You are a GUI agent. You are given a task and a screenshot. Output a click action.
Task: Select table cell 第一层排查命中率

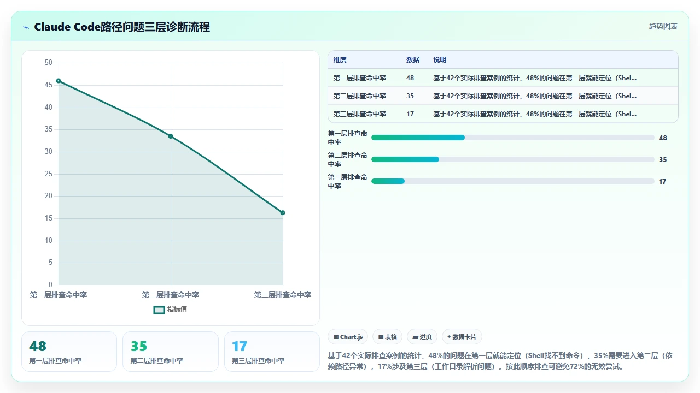[359, 78]
